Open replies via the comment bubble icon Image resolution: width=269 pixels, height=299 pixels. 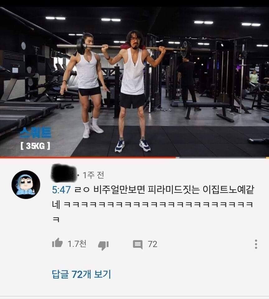click(138, 244)
